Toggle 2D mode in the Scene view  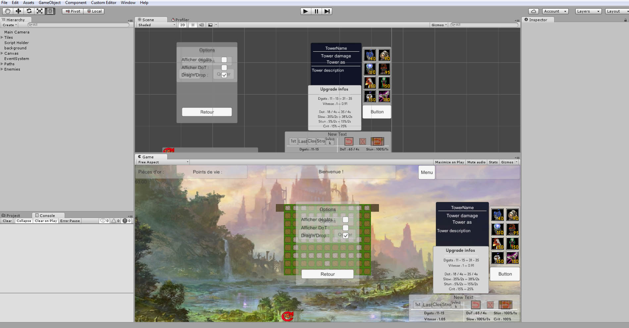[182, 25]
